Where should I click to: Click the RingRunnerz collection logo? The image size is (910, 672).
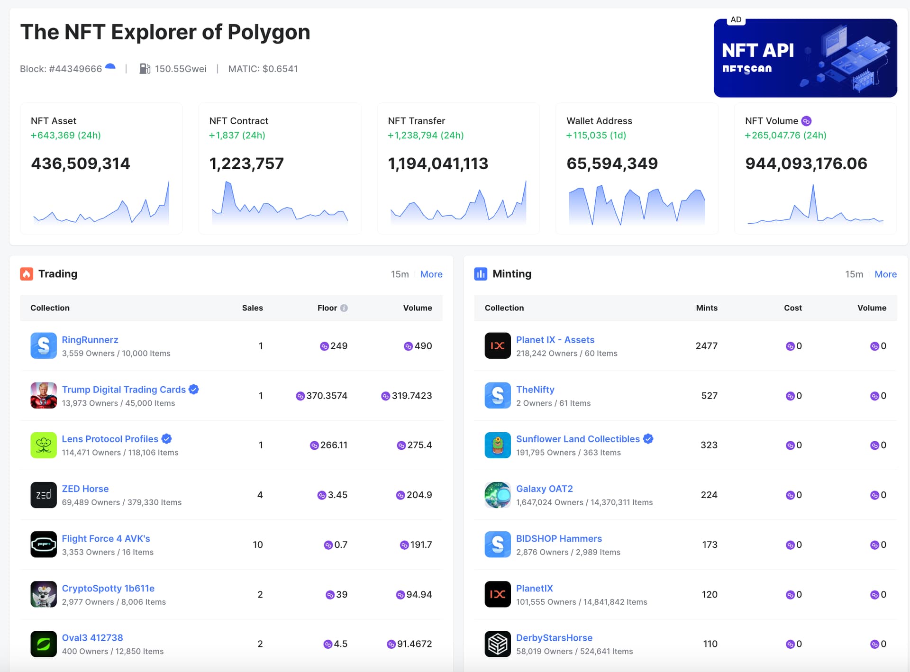pyautogui.click(x=43, y=345)
